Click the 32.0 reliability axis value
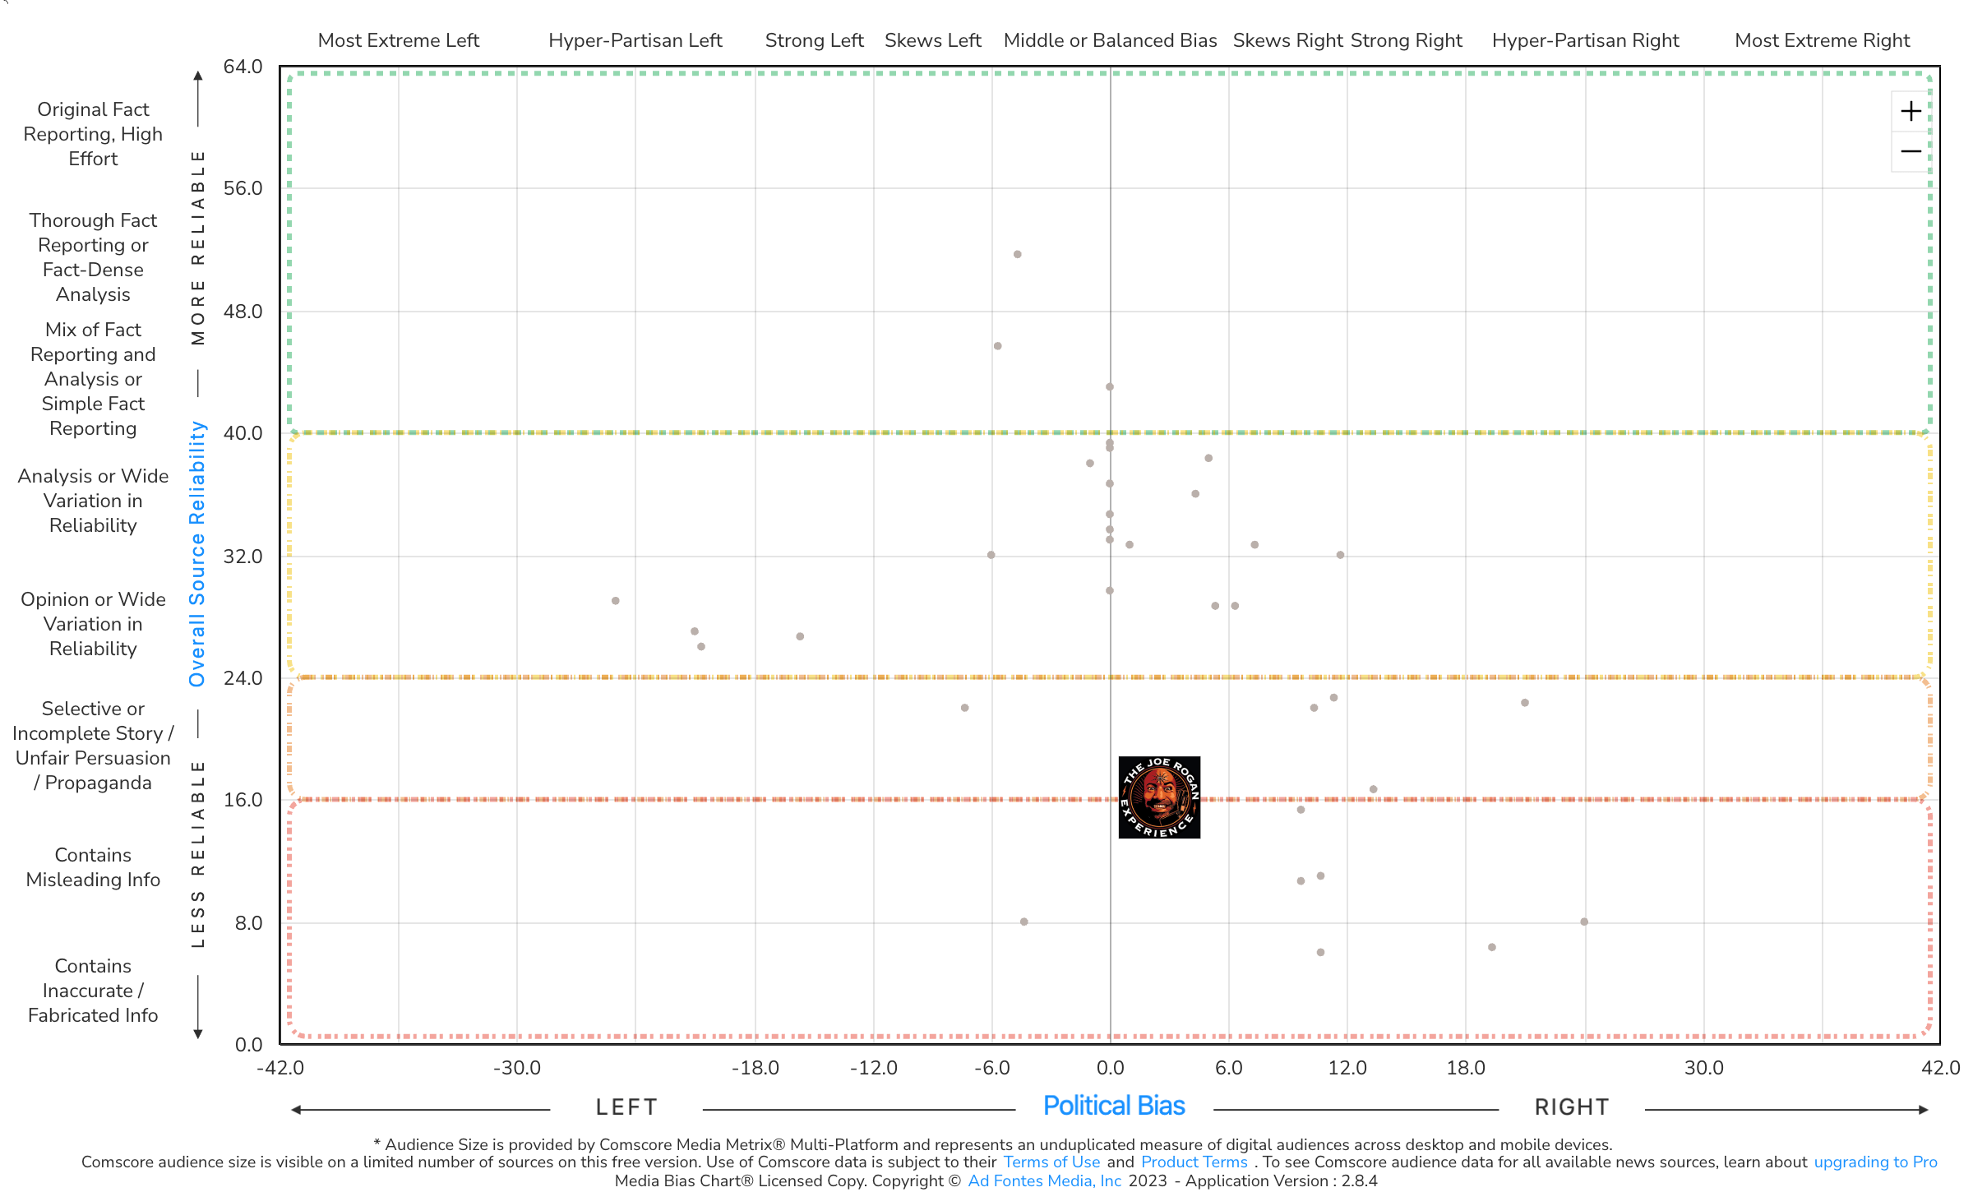This screenshot has width=1973, height=1192. (x=243, y=557)
